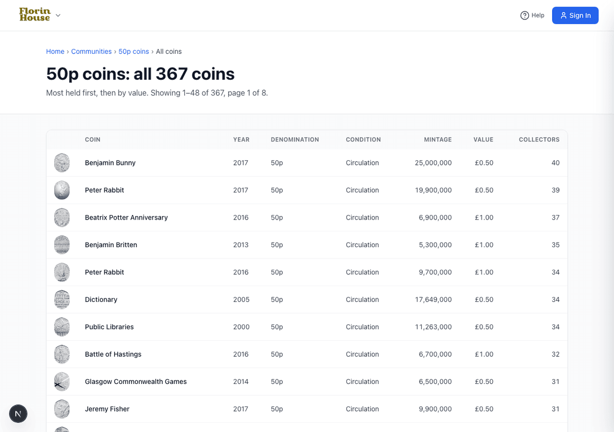
Task: Click the page heading 50p coins: all 367 coins
Action: coord(140,74)
